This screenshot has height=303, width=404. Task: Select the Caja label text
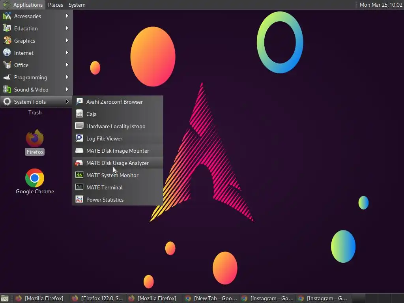pos(92,114)
